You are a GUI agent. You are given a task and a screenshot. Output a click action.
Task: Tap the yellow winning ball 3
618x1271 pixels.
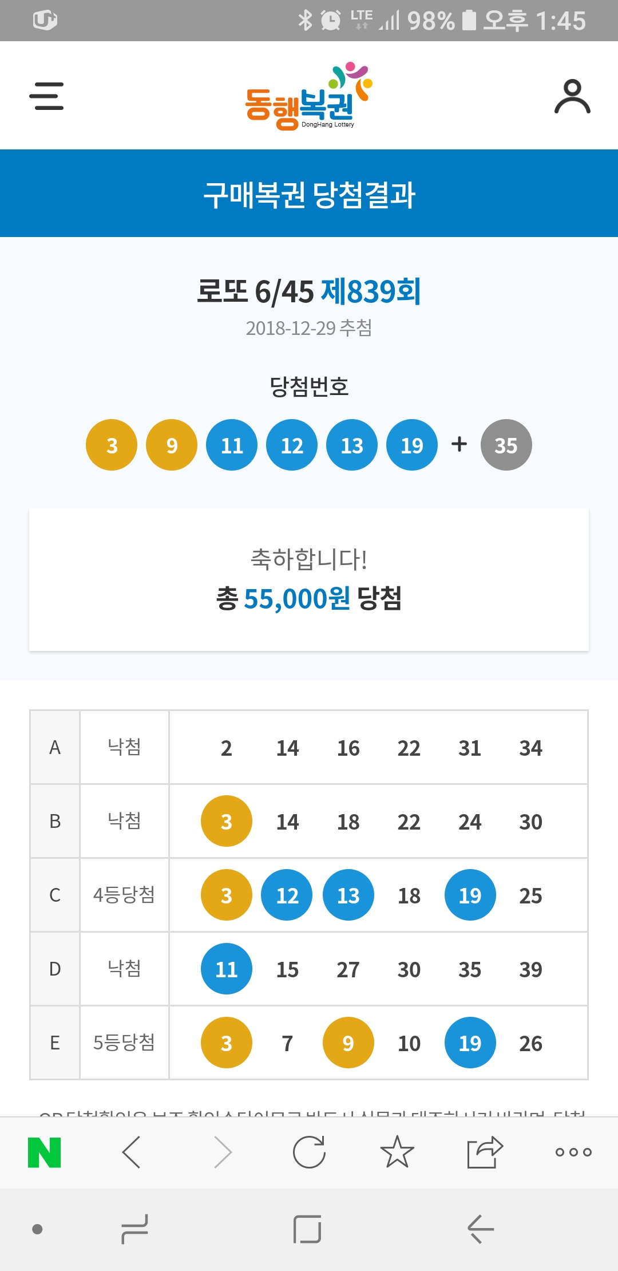(x=112, y=445)
